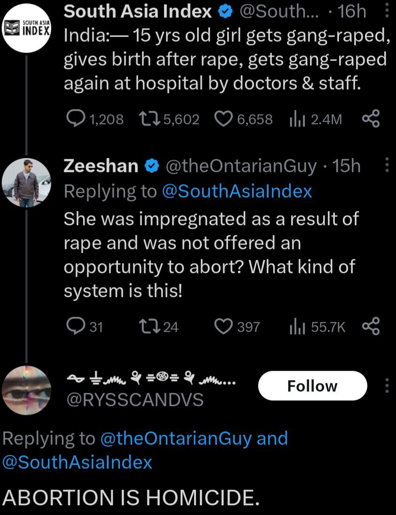This screenshot has width=396, height=515.
Task: View analytics for the 2.4M views post
Action: tap(296, 119)
